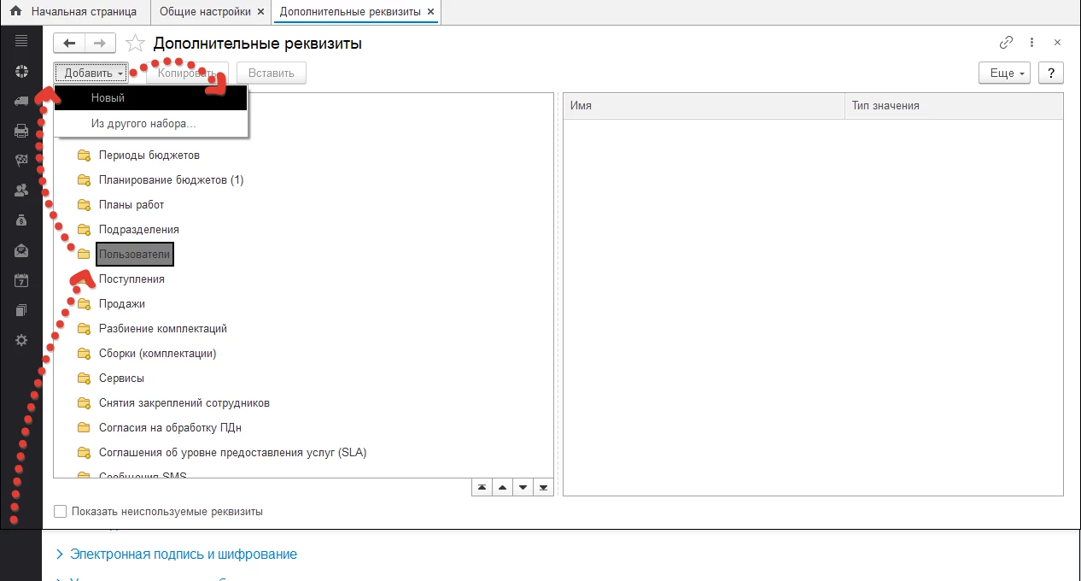Open the calendar section in sidebar
Screen dimensions: 1081x581
pyautogui.click(x=21, y=280)
